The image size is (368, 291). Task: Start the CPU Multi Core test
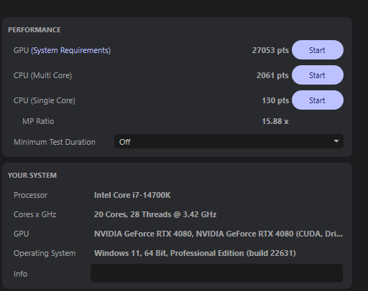tap(318, 75)
